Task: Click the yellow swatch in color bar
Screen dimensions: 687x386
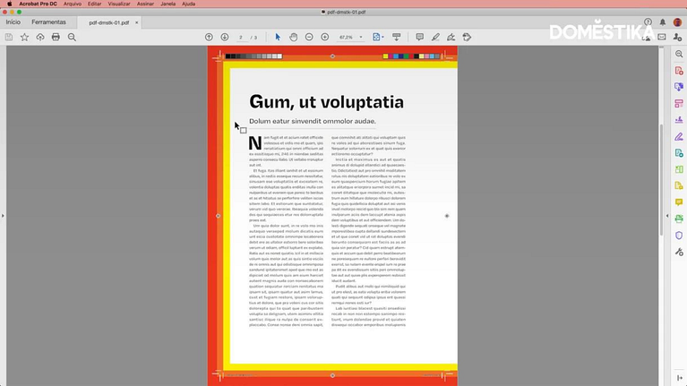Action: pos(386,56)
